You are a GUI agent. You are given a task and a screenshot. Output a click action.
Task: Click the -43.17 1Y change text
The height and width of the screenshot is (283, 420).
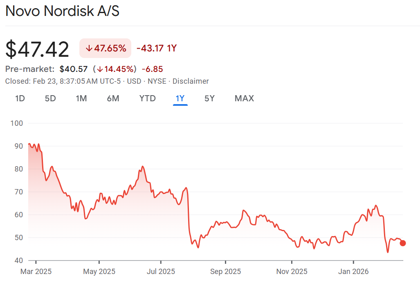click(156, 49)
